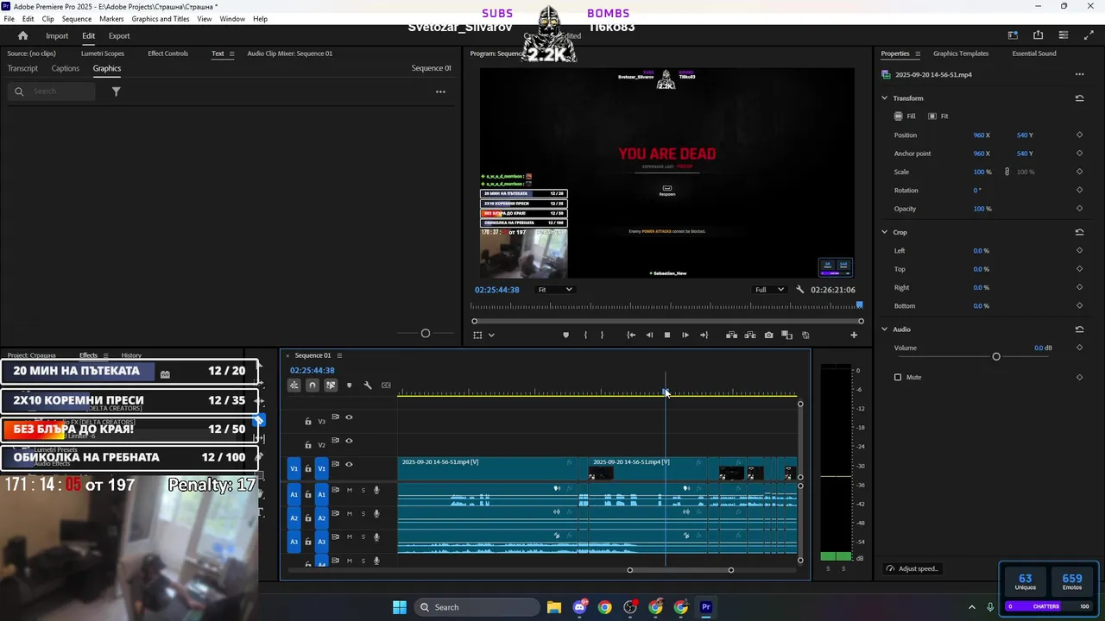
Task: Open the Sequence menu in menu bar
Action: point(77,19)
